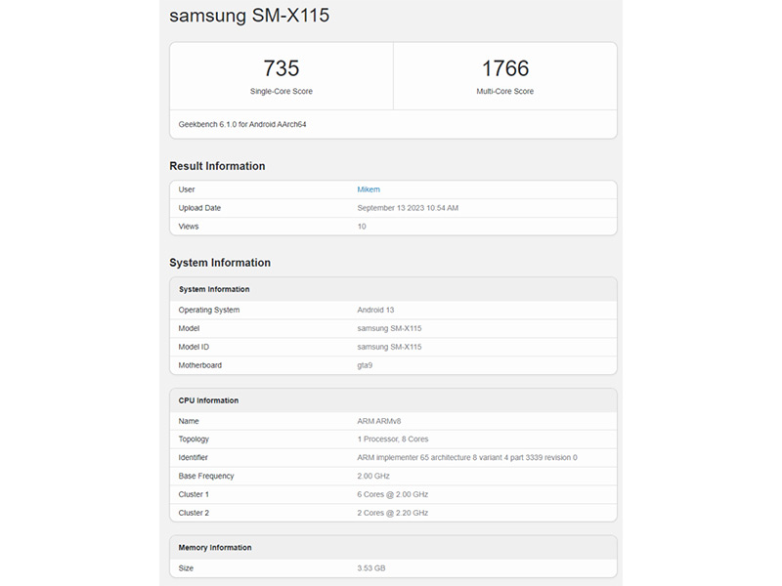Image resolution: width=782 pixels, height=586 pixels.
Task: Select the 6 Cores @ 2.00 GHz value
Action: pyautogui.click(x=393, y=494)
